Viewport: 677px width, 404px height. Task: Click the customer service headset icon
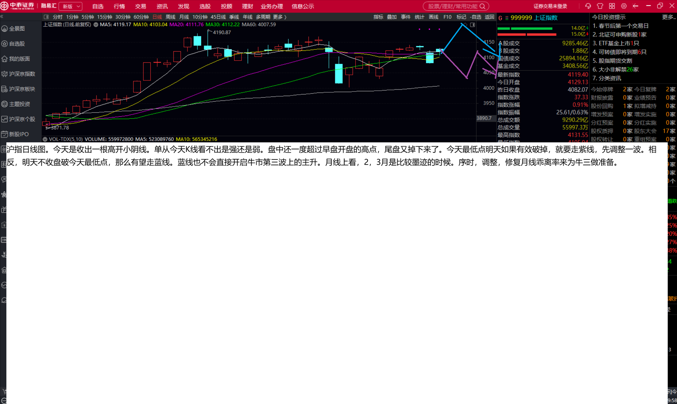point(588,6)
